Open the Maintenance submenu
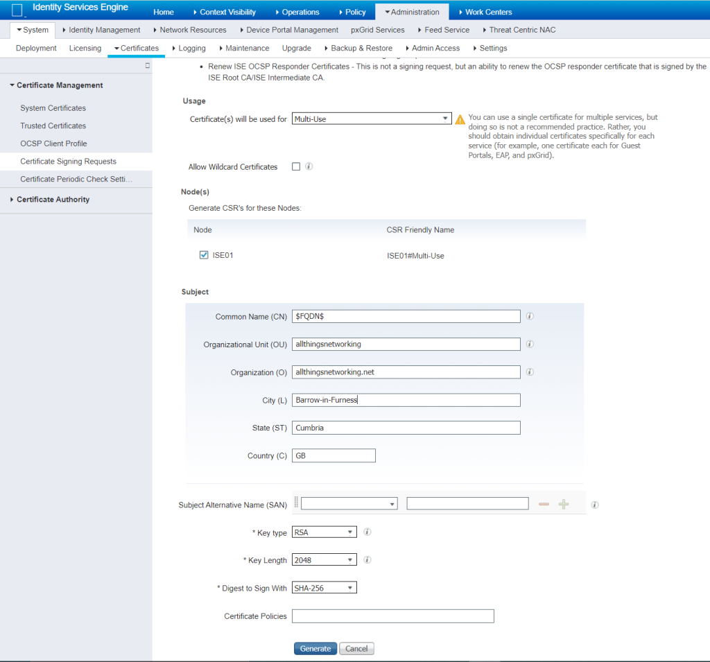Image resolution: width=710 pixels, height=662 pixels. point(244,48)
